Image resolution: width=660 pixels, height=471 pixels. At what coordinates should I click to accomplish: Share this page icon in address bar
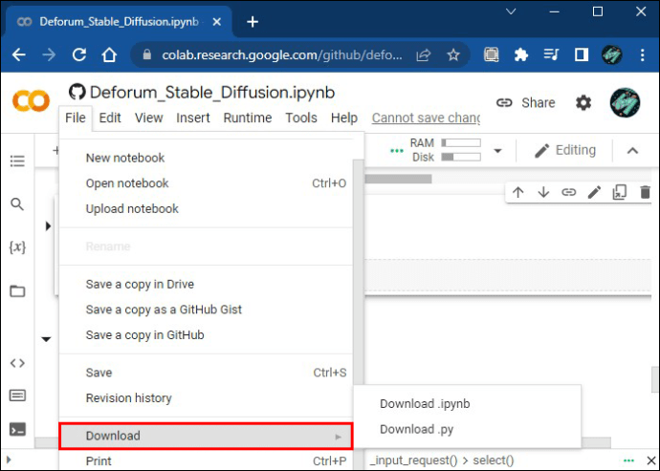pos(424,55)
